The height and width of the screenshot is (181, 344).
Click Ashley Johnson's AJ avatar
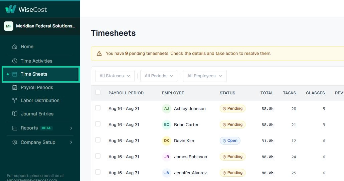167,108
